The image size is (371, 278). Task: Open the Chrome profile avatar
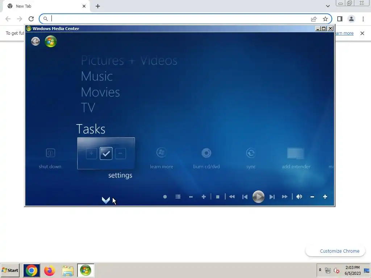pyautogui.click(x=351, y=19)
